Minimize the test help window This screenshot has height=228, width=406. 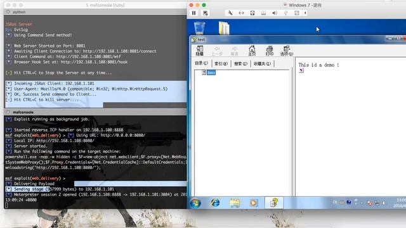tap(390, 38)
